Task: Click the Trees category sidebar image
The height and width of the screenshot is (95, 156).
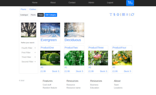Action: pyautogui.click(x=29, y=30)
